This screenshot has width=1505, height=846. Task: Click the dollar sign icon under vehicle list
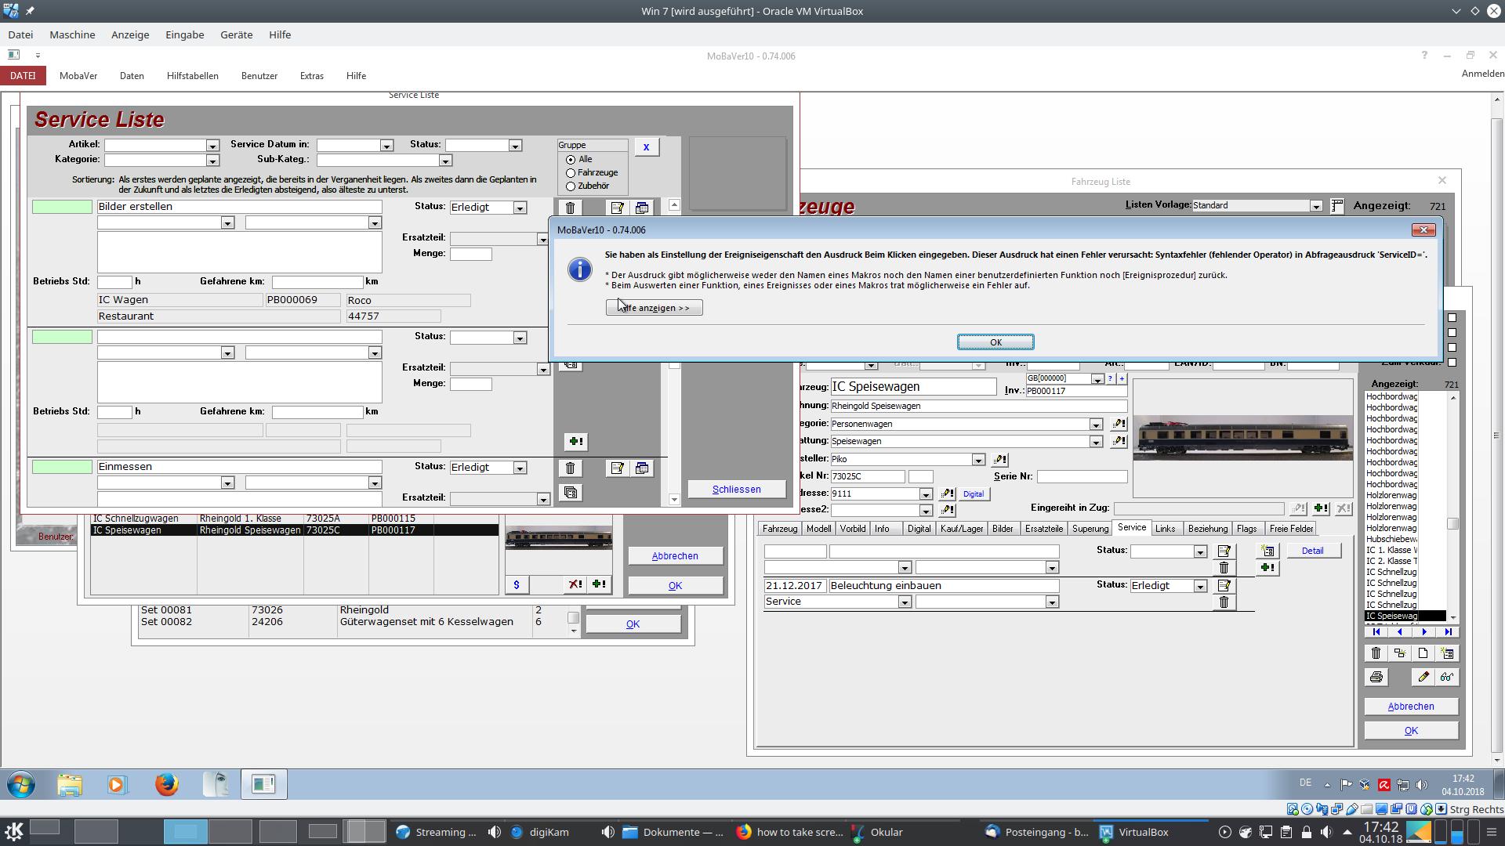click(x=517, y=584)
